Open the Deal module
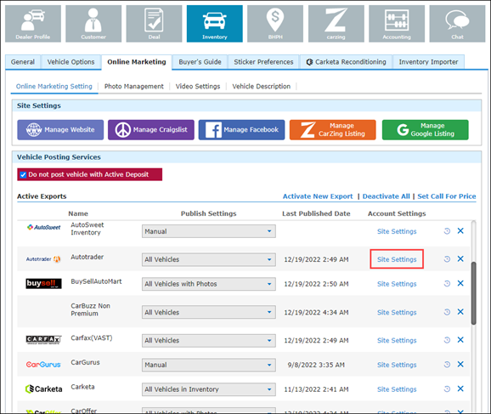The image size is (491, 414). [154, 24]
